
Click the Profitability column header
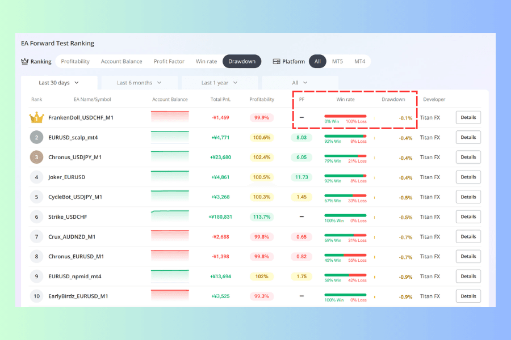tap(262, 99)
